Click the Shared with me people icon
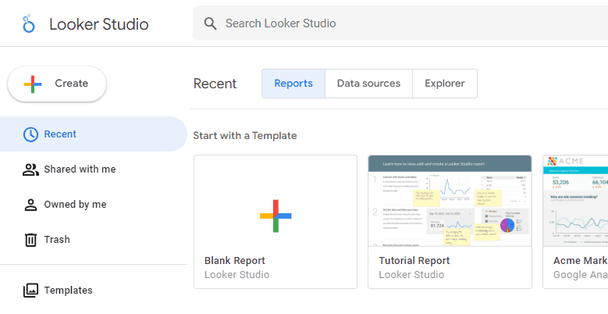The image size is (608, 314). tap(30, 169)
